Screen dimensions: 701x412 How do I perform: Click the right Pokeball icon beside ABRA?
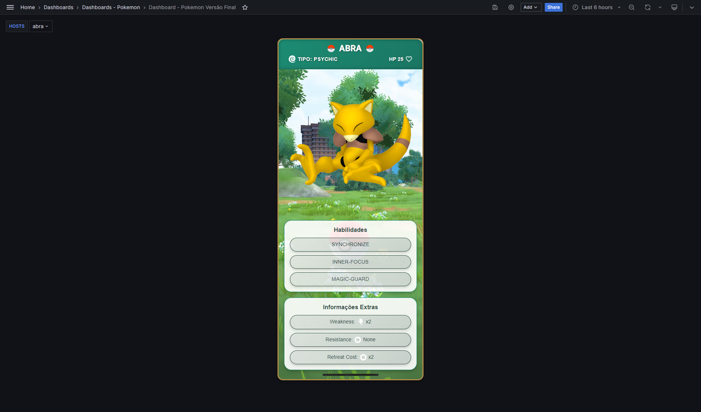coord(370,48)
